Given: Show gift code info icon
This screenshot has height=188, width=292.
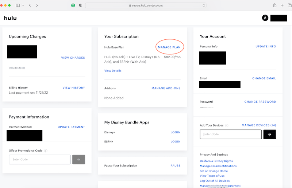Looking at the screenshot, I should (x=46, y=150).
